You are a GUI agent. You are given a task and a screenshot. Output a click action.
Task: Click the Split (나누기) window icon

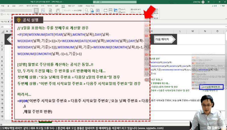pos(122,9)
